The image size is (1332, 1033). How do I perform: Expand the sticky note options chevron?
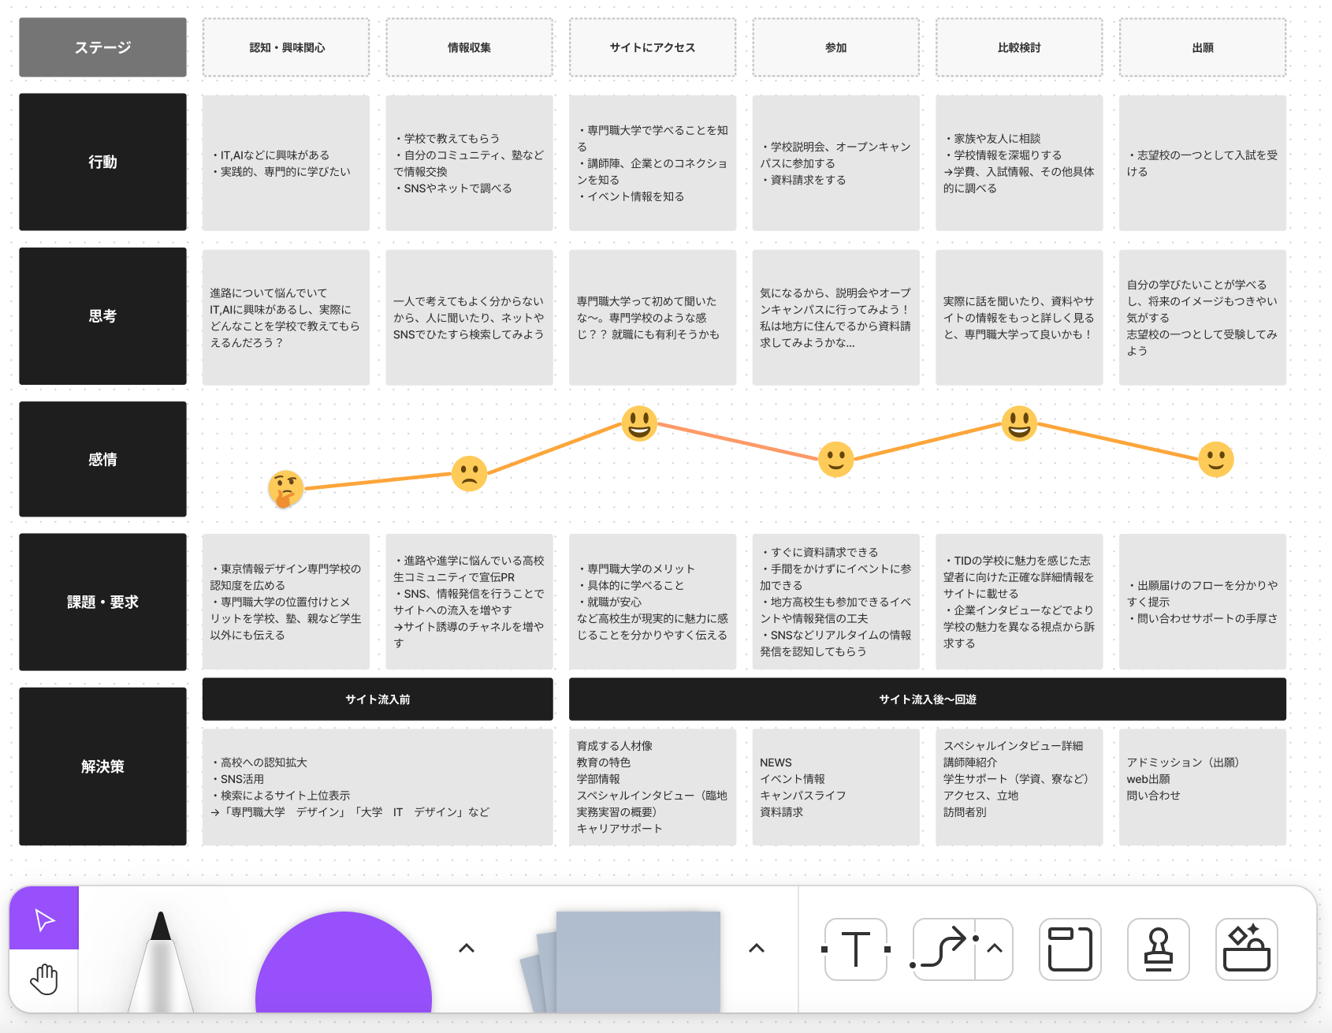pyautogui.click(x=757, y=948)
